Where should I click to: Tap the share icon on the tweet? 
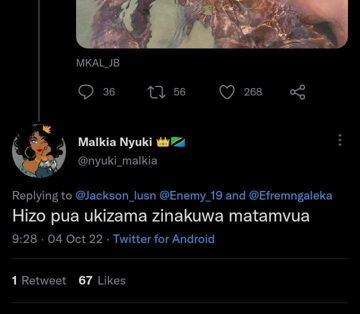click(297, 92)
